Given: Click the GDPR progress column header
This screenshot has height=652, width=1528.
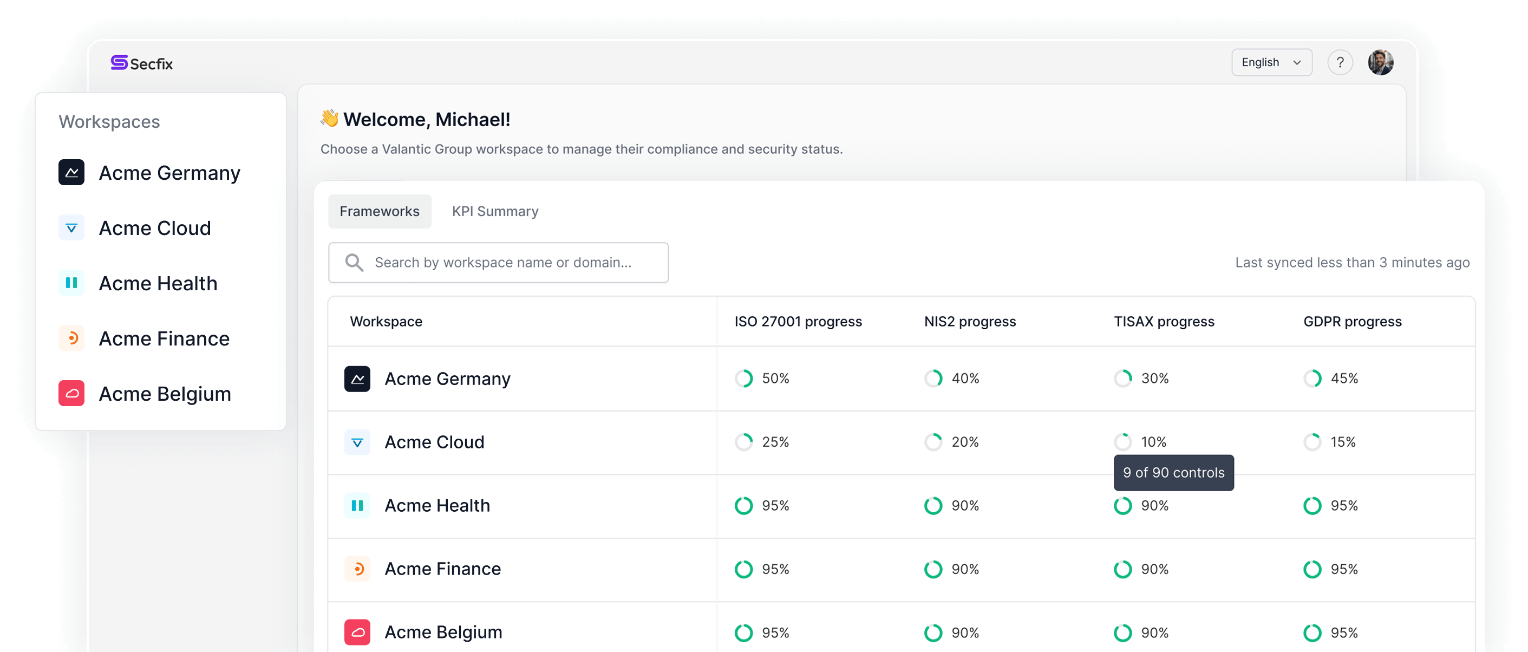Looking at the screenshot, I should pos(1353,321).
